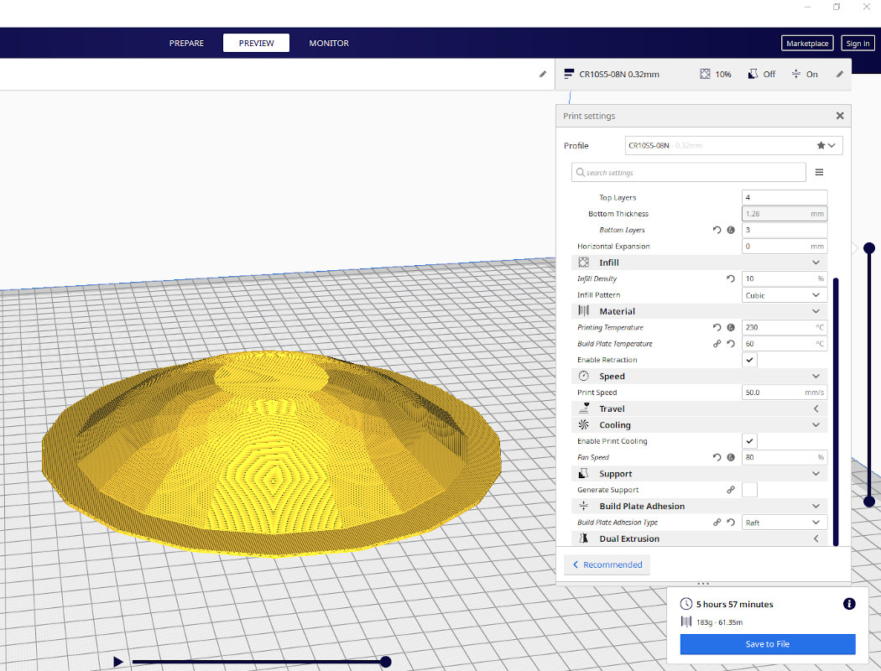881x671 pixels.
Task: Click the search settings field
Action: 688,173
